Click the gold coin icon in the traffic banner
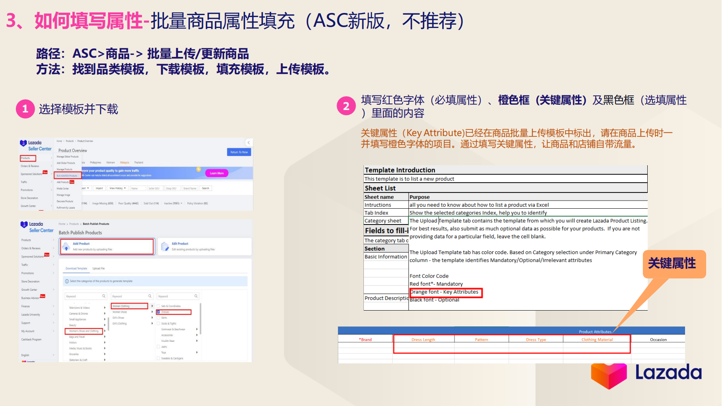Image resolution: width=722 pixels, height=406 pixels. (x=199, y=169)
